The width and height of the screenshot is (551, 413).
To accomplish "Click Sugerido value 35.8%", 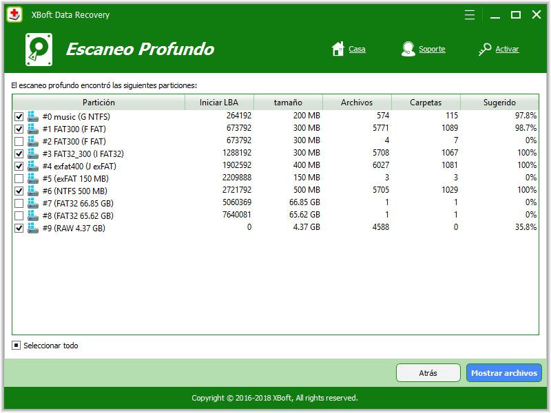I will coord(526,227).
